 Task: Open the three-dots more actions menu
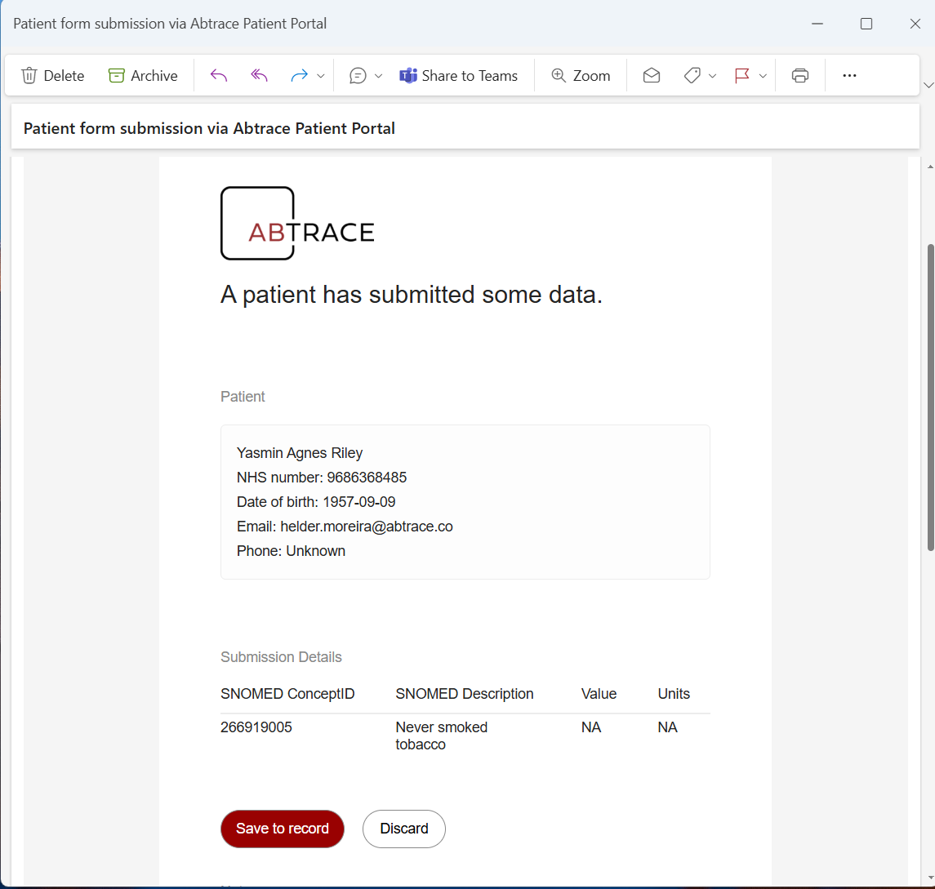pos(849,76)
